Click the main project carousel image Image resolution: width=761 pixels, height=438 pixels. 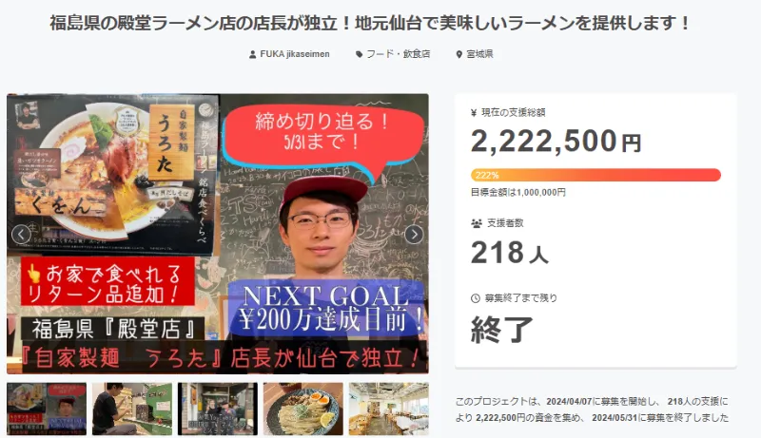pyautogui.click(x=218, y=234)
